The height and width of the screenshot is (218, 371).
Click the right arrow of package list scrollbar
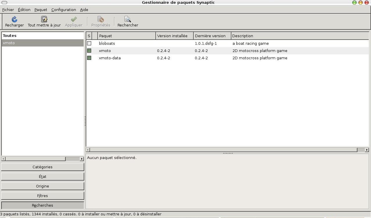[x=367, y=150]
